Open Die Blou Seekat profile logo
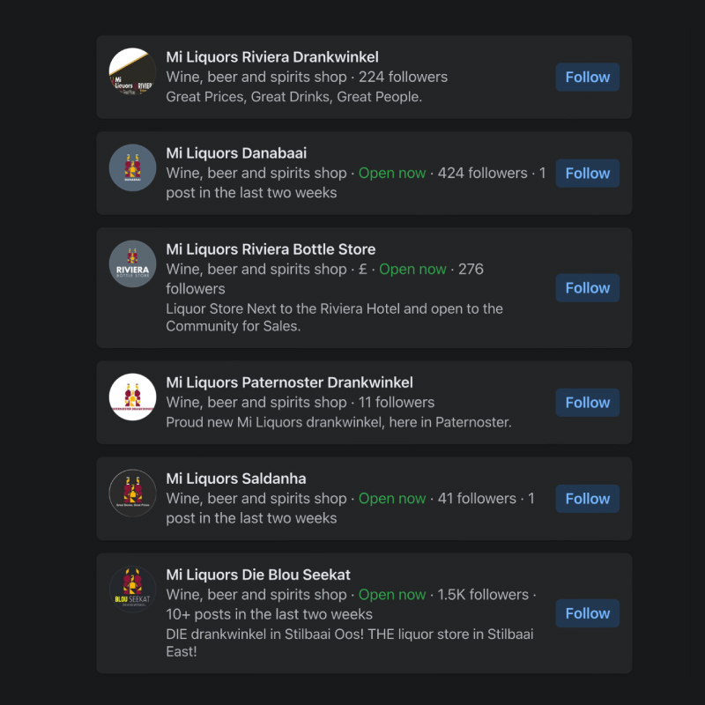The image size is (705, 705). 132,590
